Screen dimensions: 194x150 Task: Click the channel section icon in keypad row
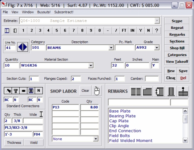click(15, 30)
